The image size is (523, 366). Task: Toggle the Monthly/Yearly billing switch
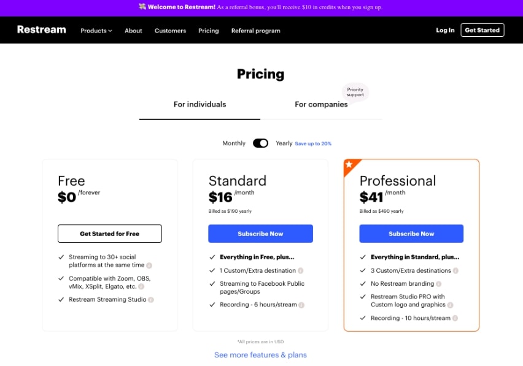[260, 143]
